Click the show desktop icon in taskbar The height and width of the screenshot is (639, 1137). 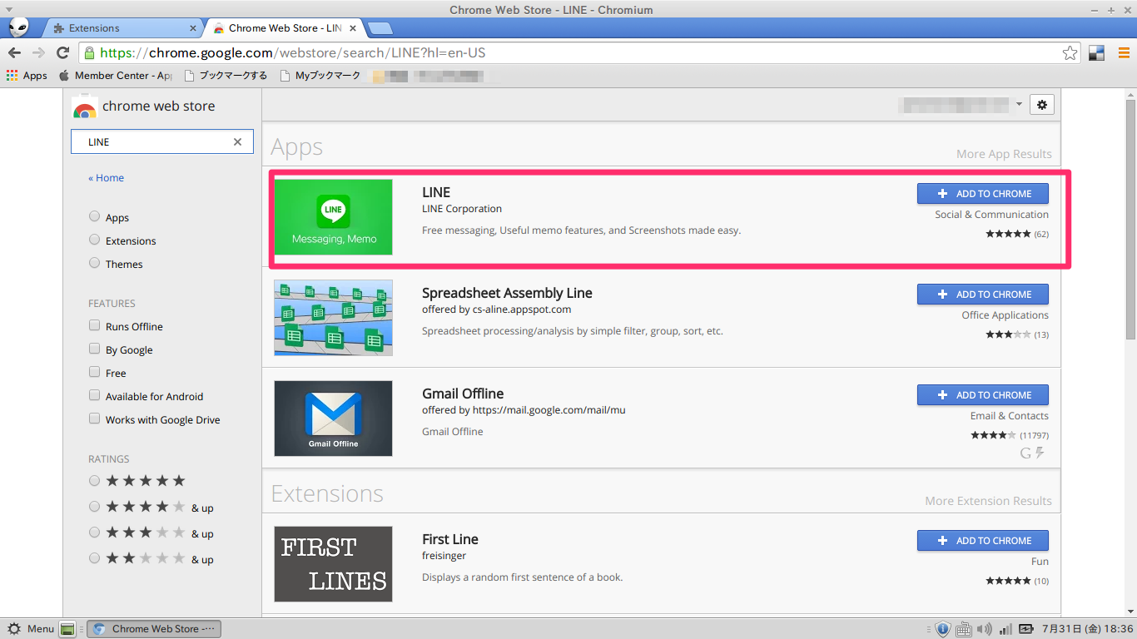click(67, 629)
